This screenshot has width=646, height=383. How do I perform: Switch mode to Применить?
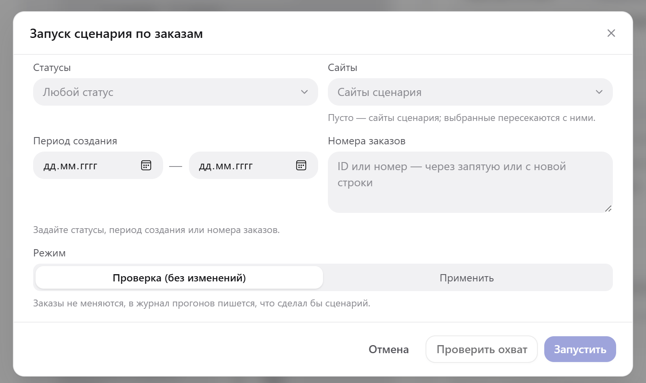(467, 278)
